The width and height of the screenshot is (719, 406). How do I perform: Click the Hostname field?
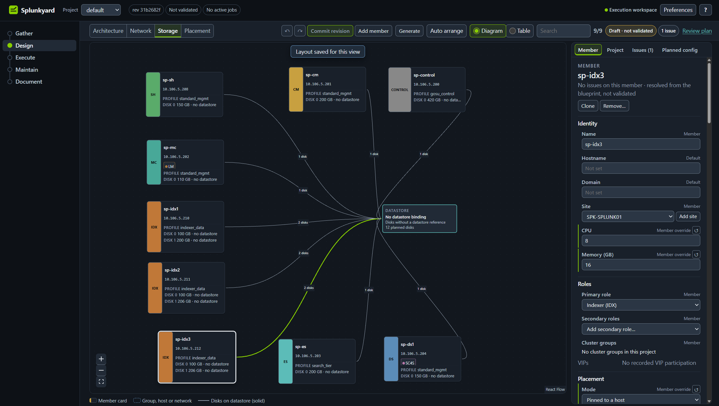641,168
